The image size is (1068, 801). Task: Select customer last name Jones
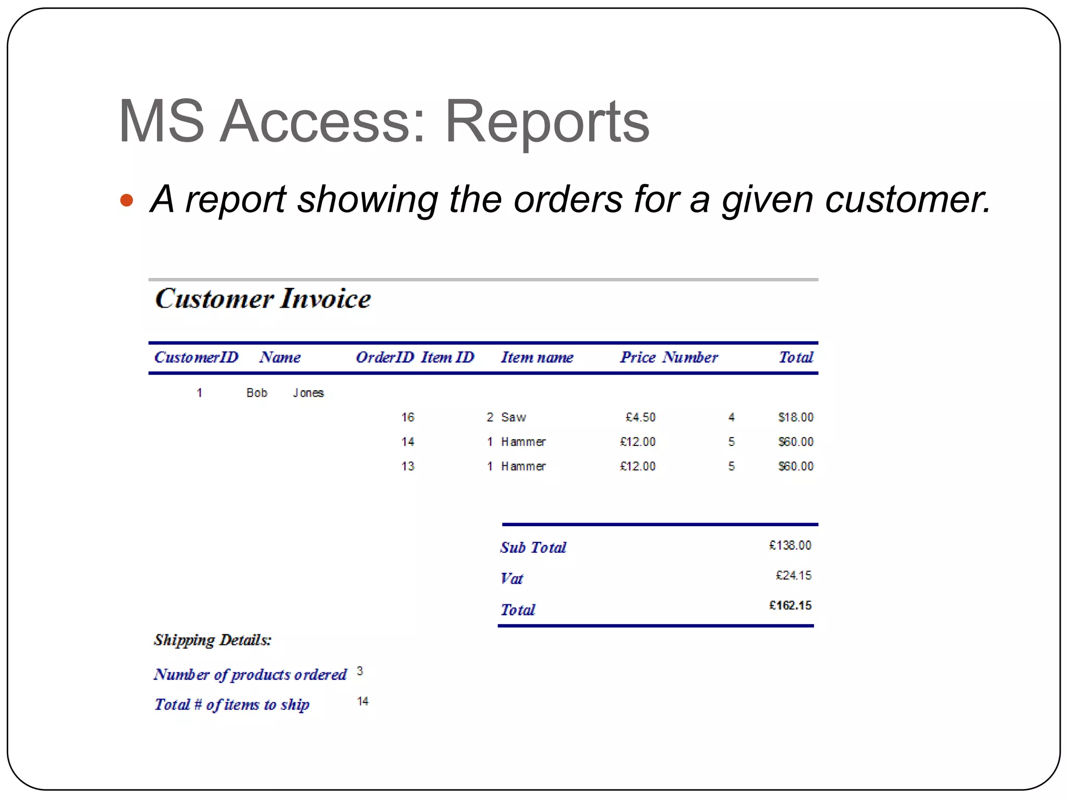pyautogui.click(x=308, y=393)
